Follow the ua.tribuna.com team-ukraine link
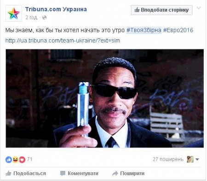The image size is (207, 181). coord(63,41)
